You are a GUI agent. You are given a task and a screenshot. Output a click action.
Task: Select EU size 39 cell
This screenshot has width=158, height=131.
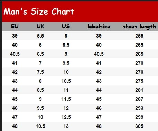[x=15, y=36]
